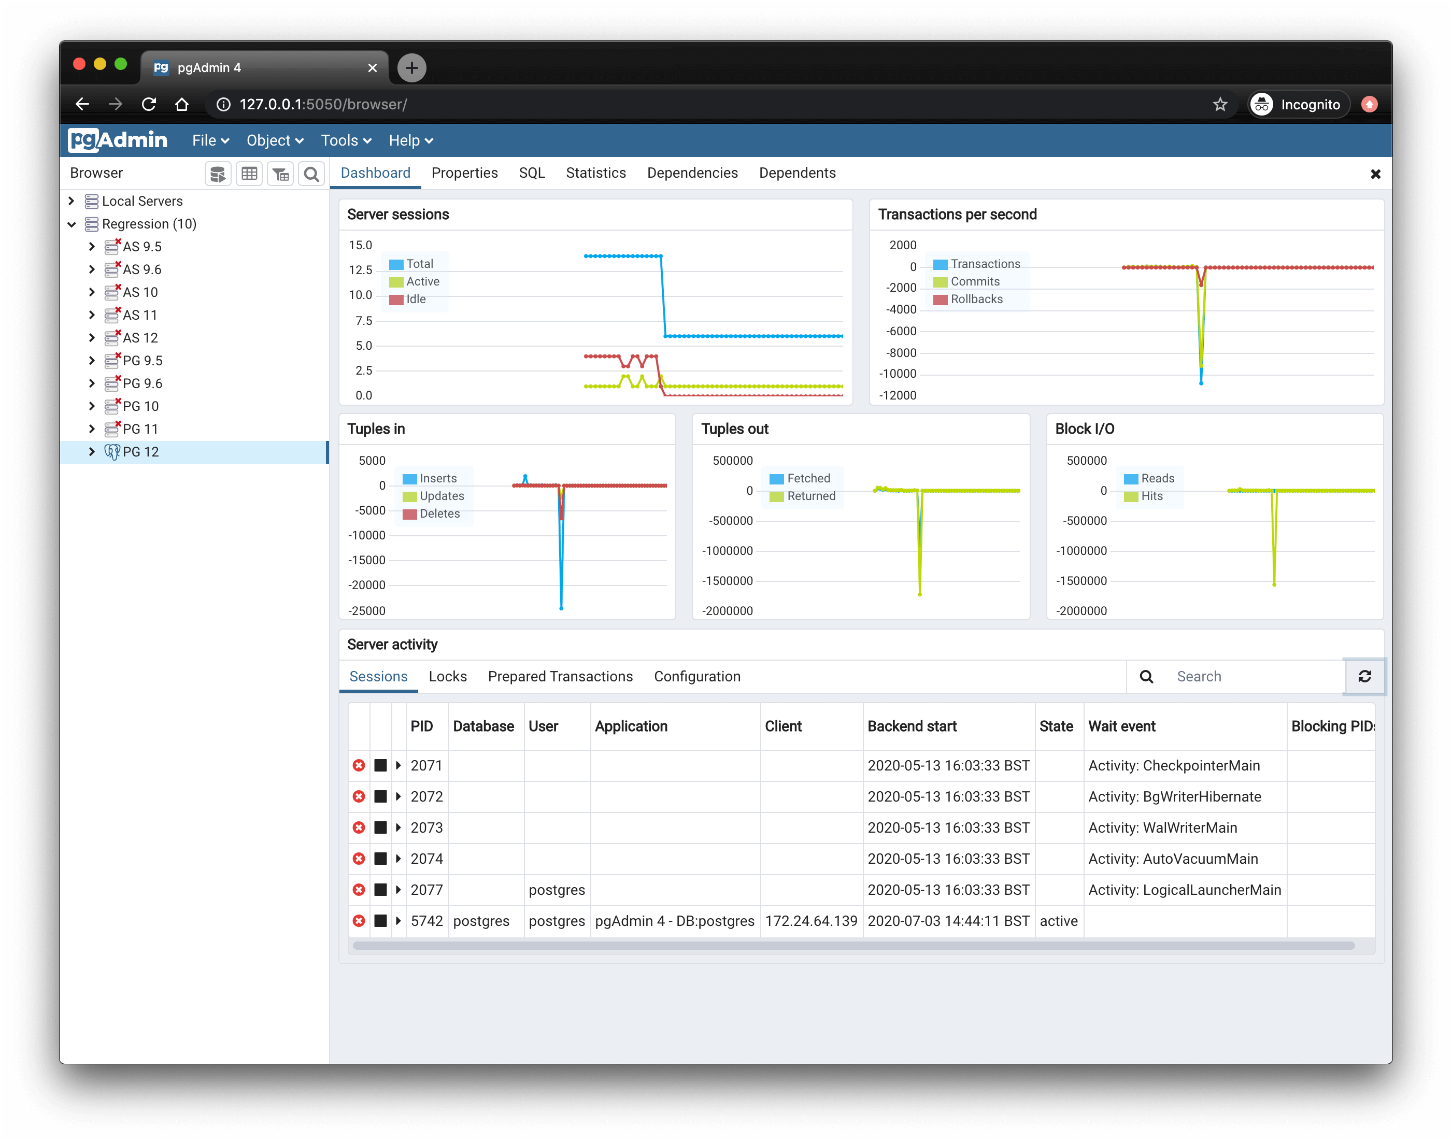Cancel active query for PID 2071
This screenshot has height=1142, width=1452.
pyautogui.click(x=380, y=765)
